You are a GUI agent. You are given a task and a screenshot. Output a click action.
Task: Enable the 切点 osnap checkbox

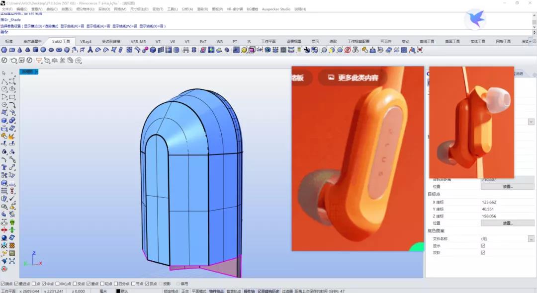102,284
